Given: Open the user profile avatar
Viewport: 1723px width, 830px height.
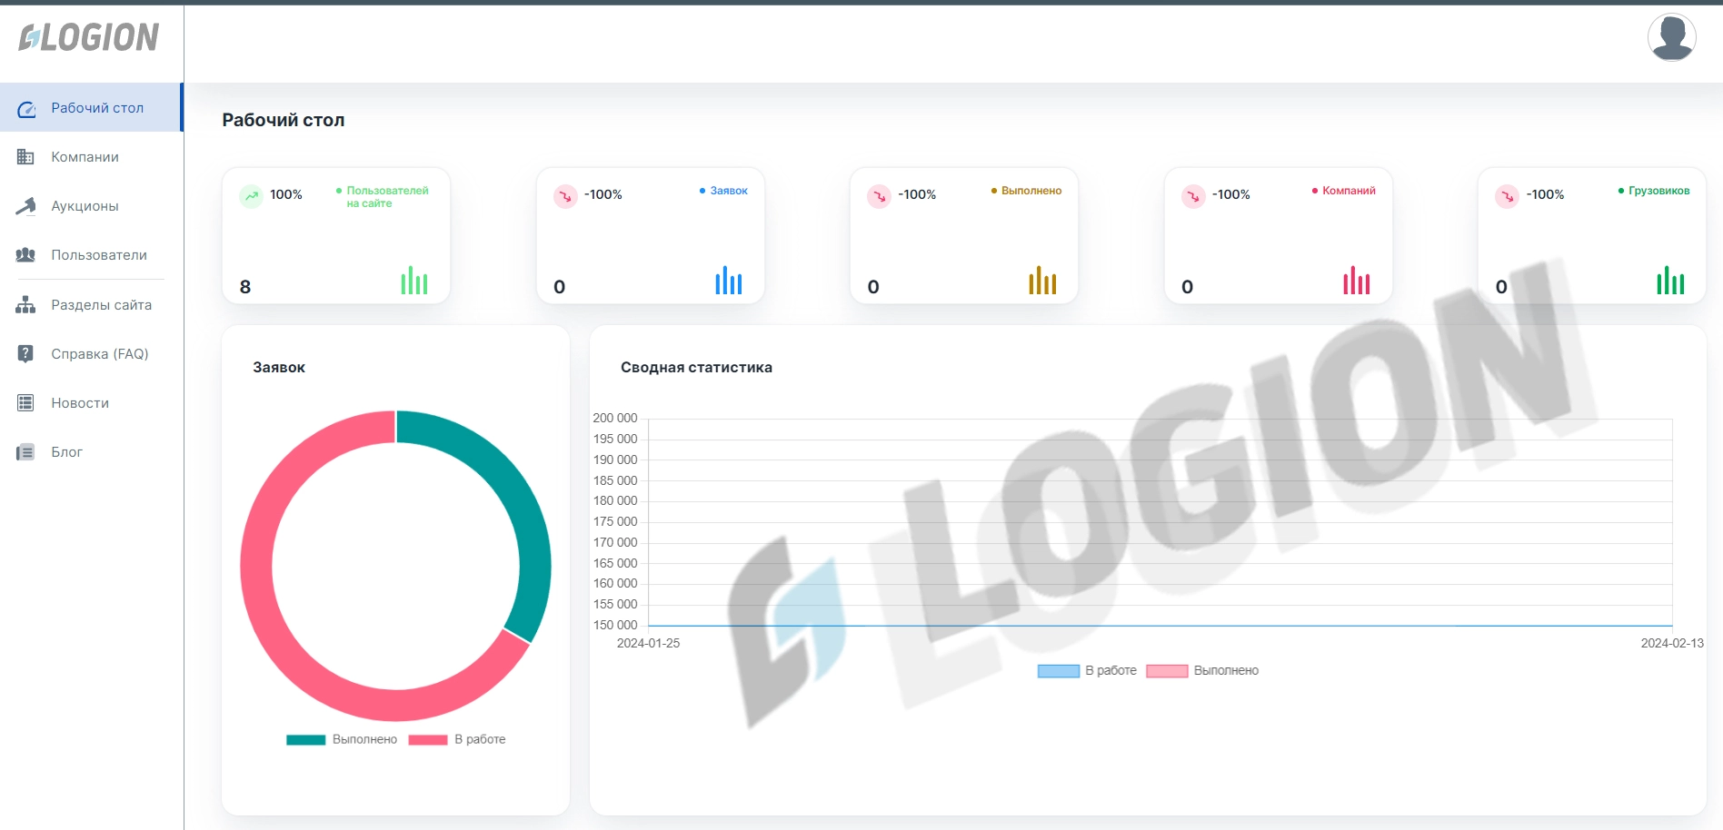Looking at the screenshot, I should click(x=1671, y=37).
